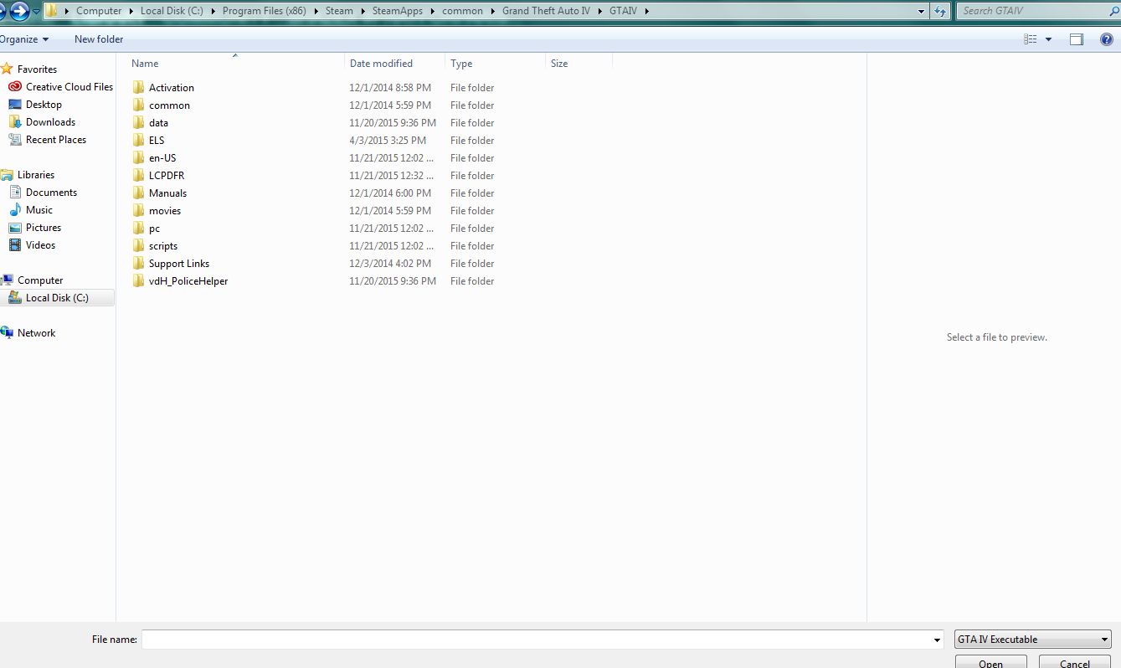Select the vdH_PoliceHelper folder icon
This screenshot has height=668, width=1121.
point(139,280)
